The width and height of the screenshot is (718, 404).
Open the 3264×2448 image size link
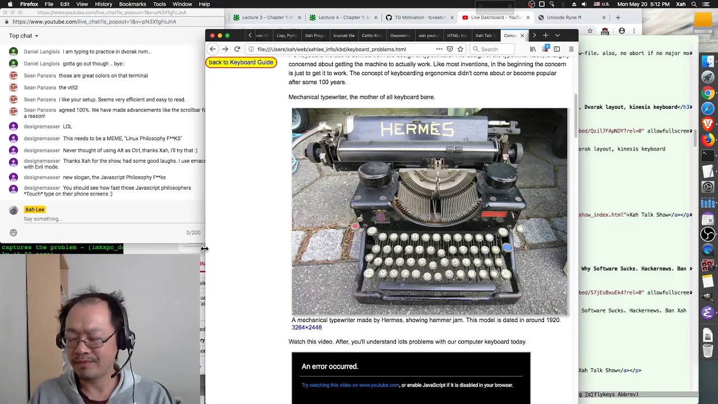[307, 327]
